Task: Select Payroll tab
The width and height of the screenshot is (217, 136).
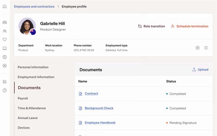Action: click(23, 98)
